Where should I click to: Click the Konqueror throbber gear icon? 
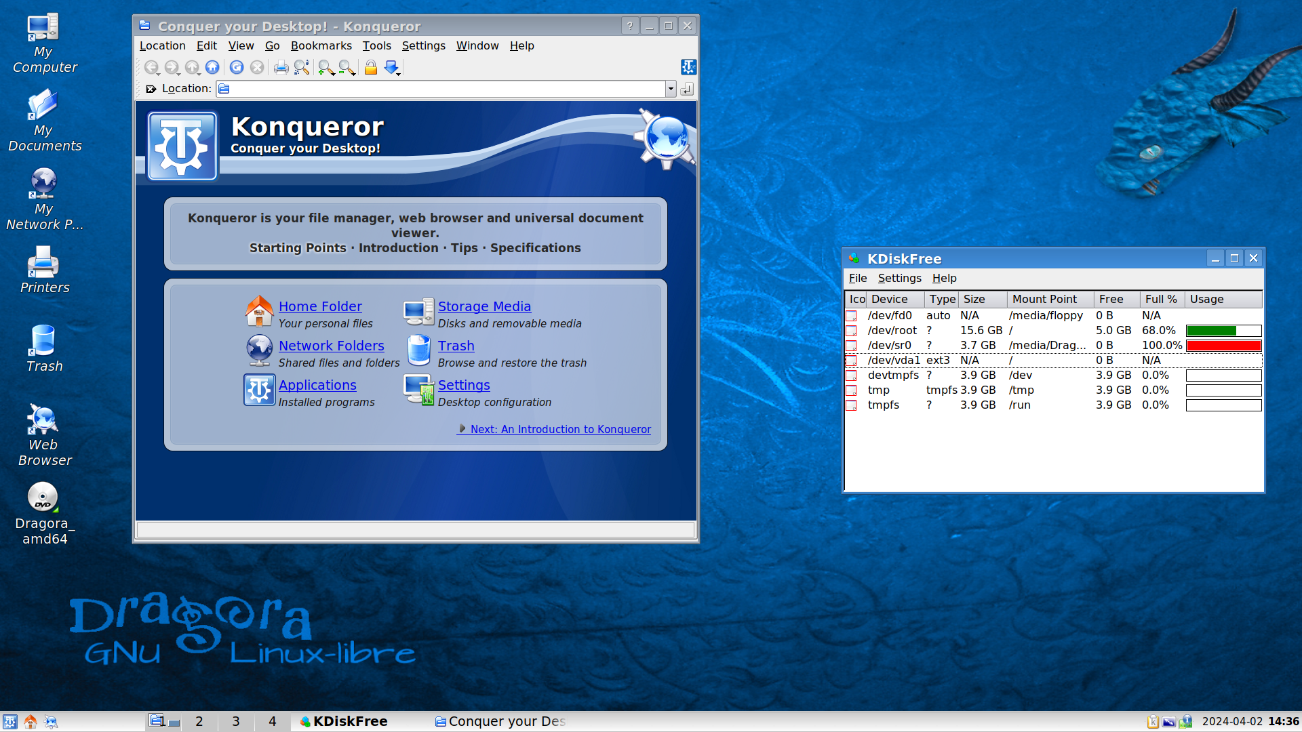pos(688,67)
